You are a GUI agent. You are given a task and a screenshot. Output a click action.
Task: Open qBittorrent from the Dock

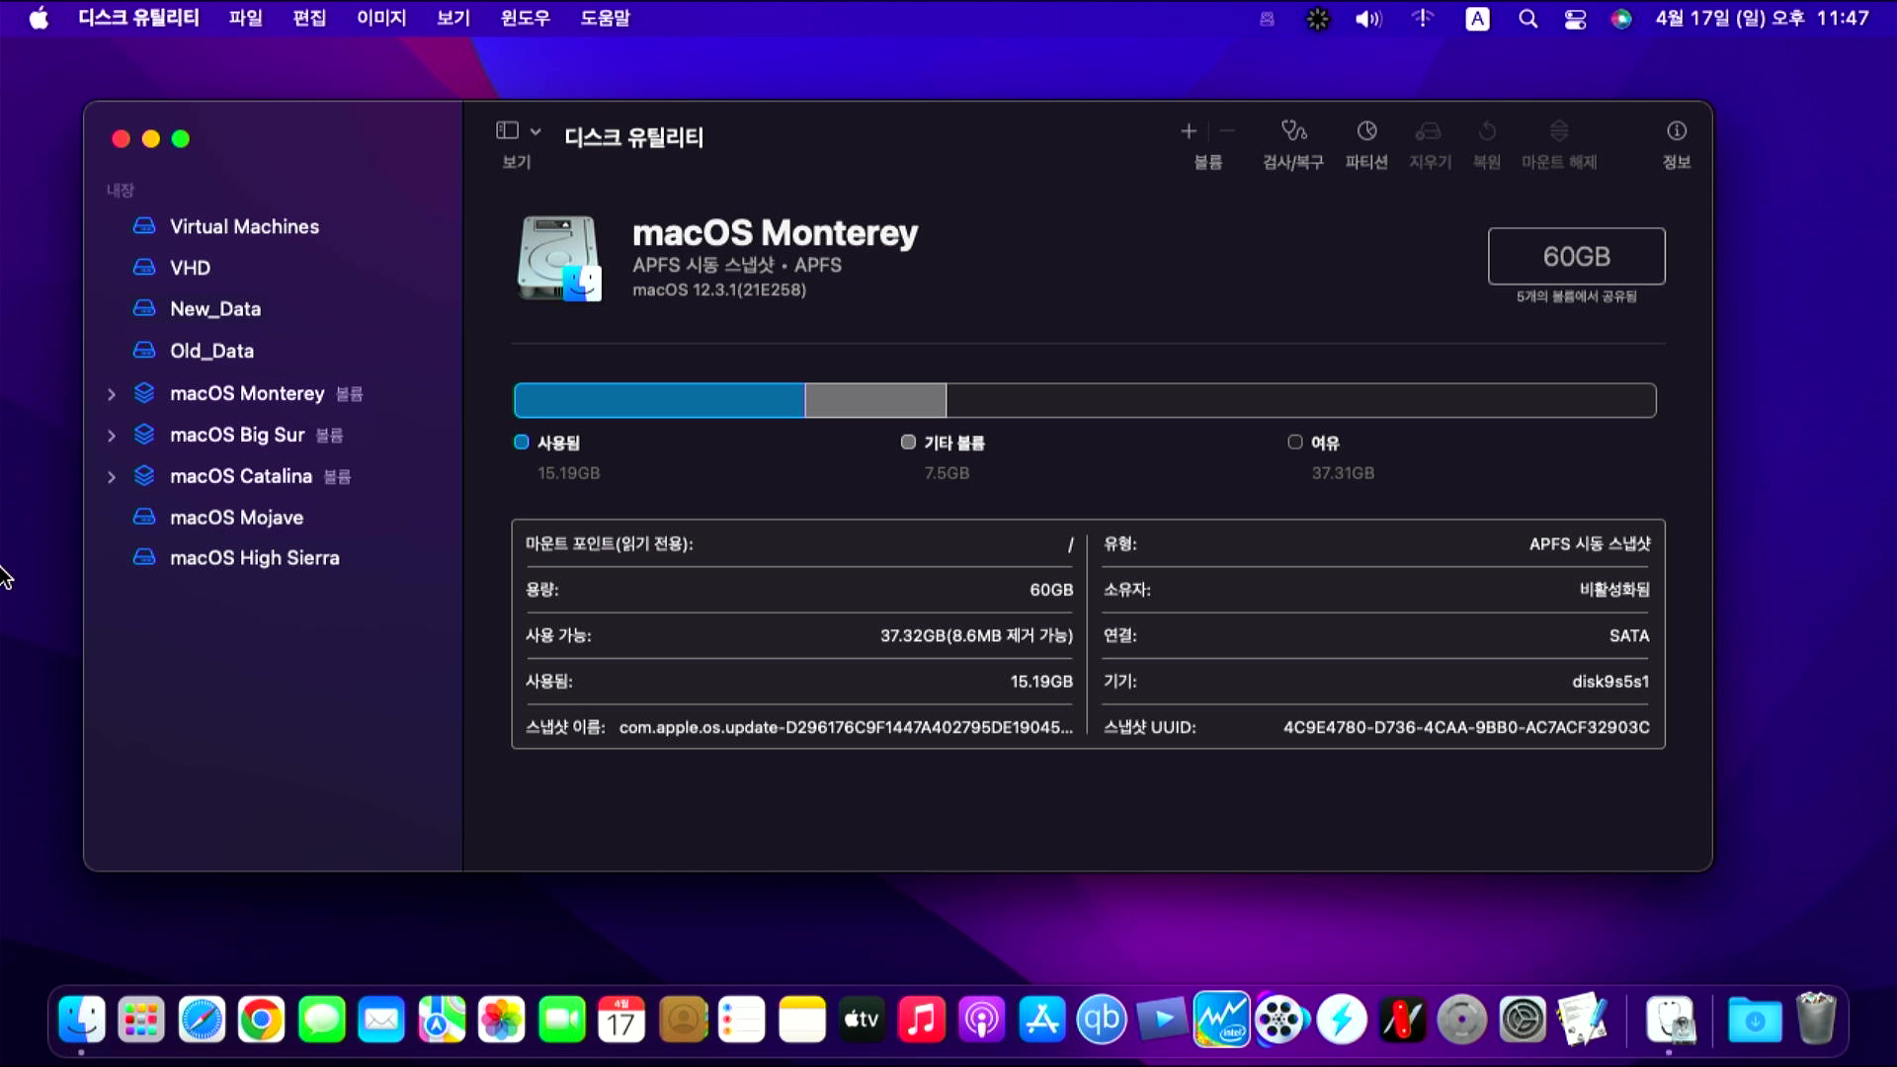(1102, 1020)
